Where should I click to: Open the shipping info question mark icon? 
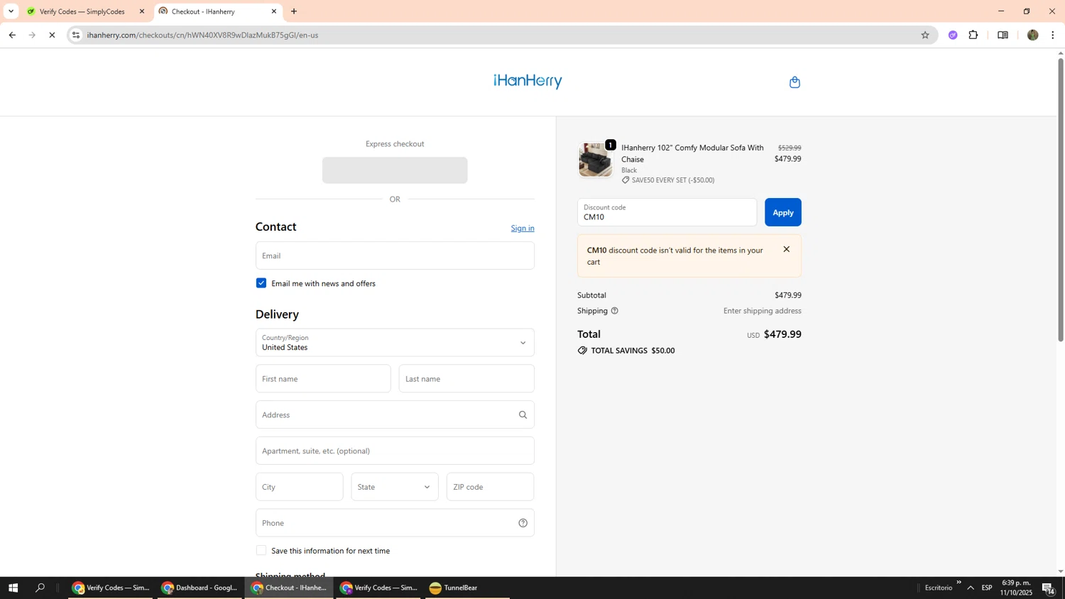[615, 311]
